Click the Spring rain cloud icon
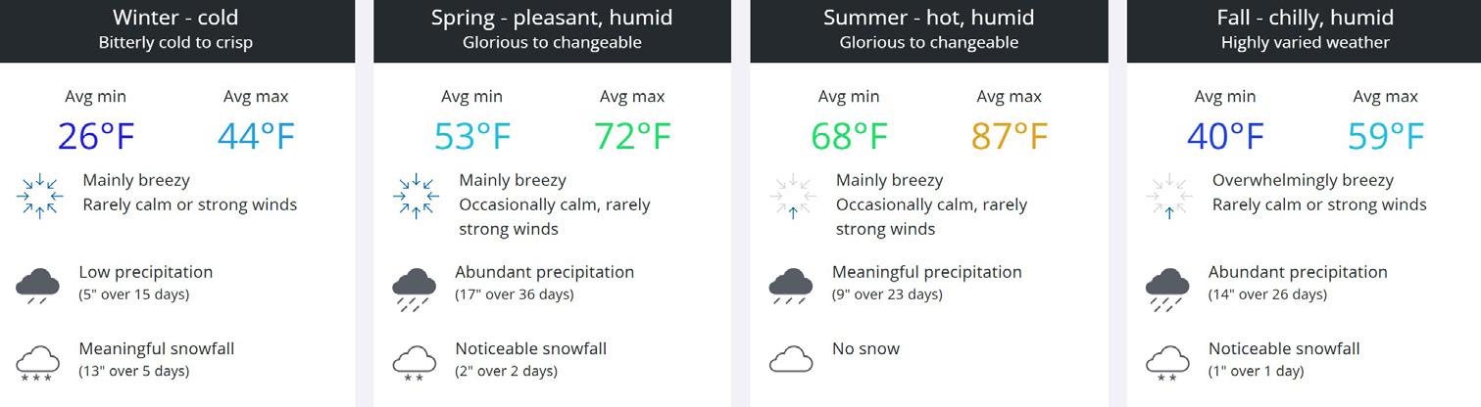Screen dimensions: 1481x407 [415, 287]
